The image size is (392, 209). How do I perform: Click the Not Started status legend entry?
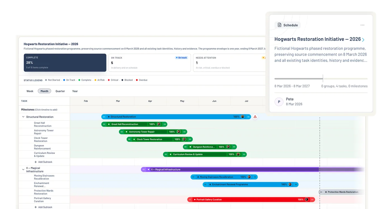52,80
